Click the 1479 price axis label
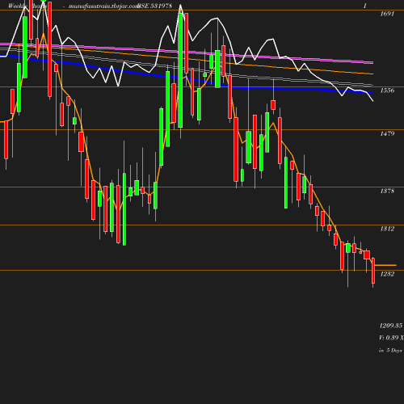 (387, 133)
